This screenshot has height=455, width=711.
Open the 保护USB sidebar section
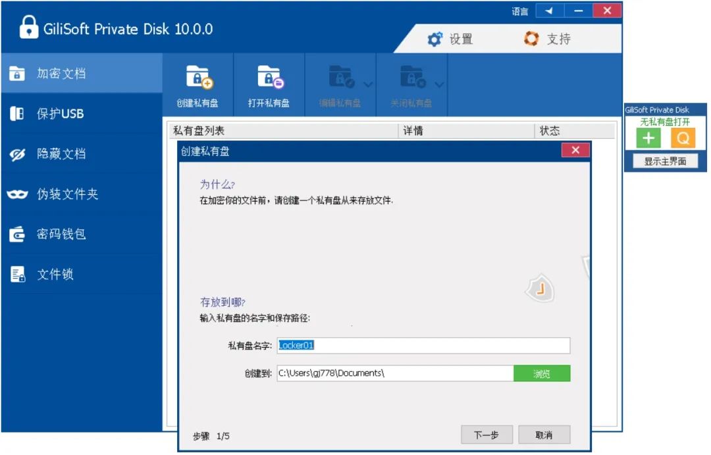(82, 113)
